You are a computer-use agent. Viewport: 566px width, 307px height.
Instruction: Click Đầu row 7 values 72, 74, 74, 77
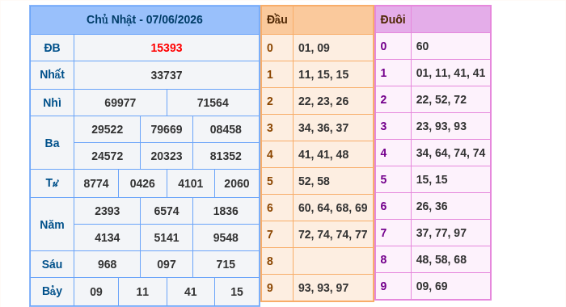coord(333,234)
